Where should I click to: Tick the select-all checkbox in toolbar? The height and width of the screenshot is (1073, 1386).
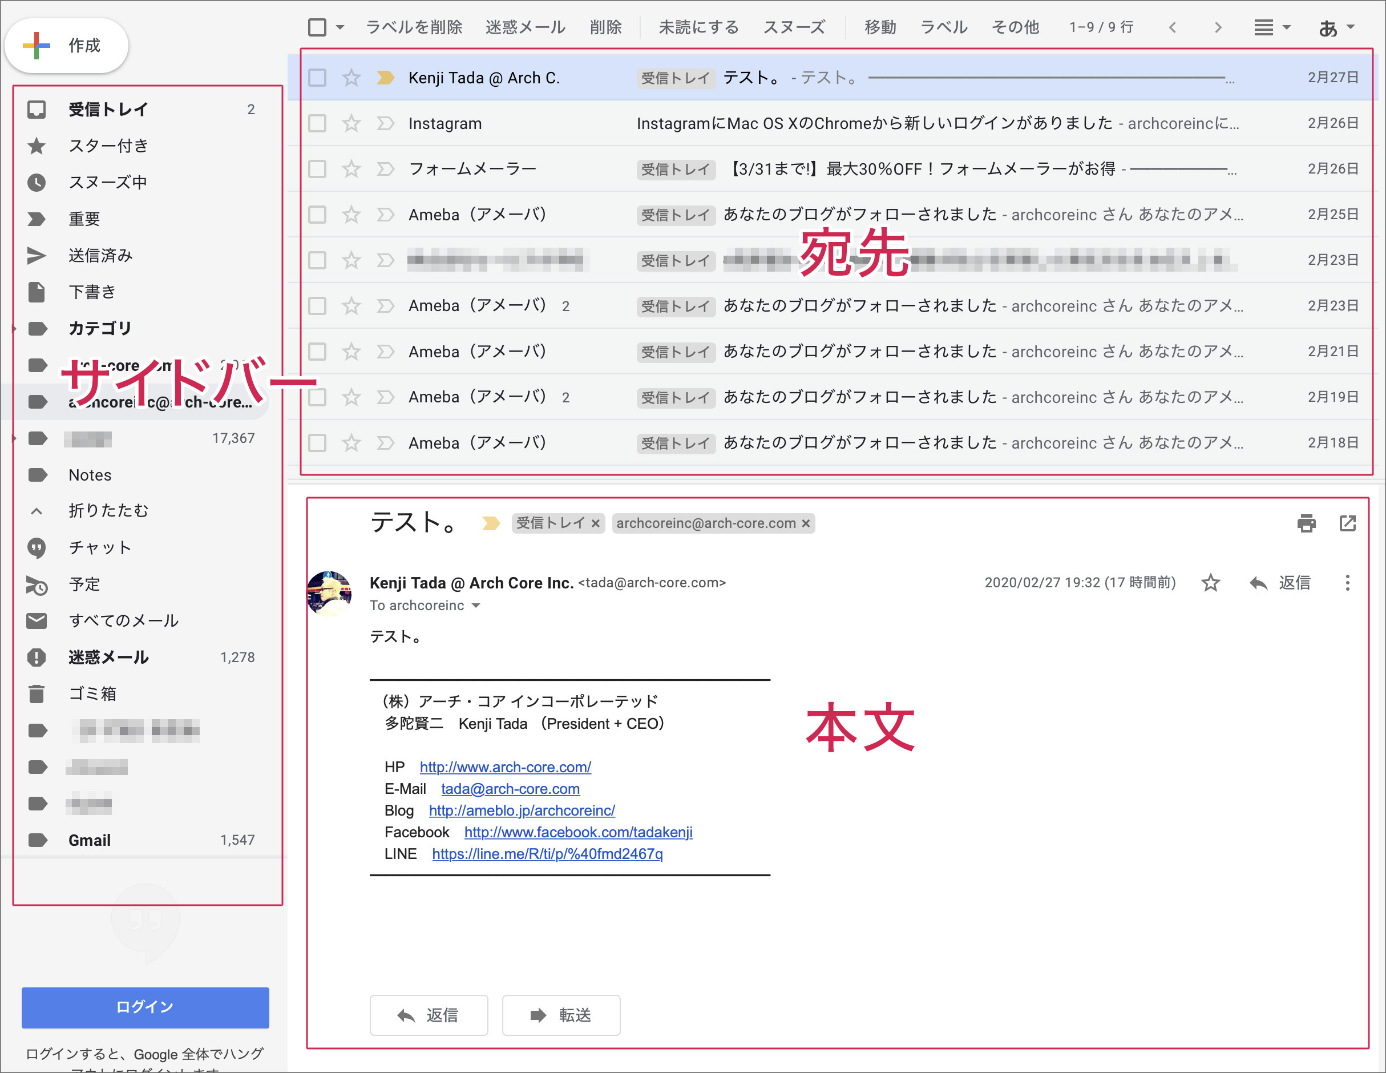[317, 27]
